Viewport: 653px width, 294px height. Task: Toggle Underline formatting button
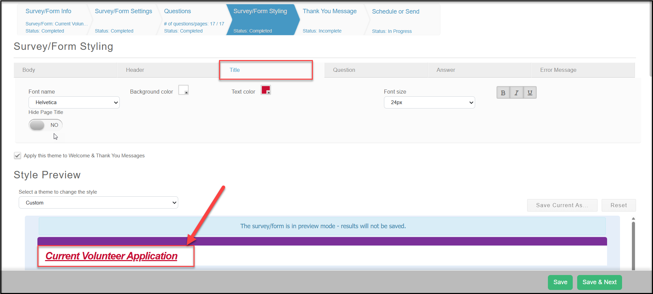coord(530,93)
